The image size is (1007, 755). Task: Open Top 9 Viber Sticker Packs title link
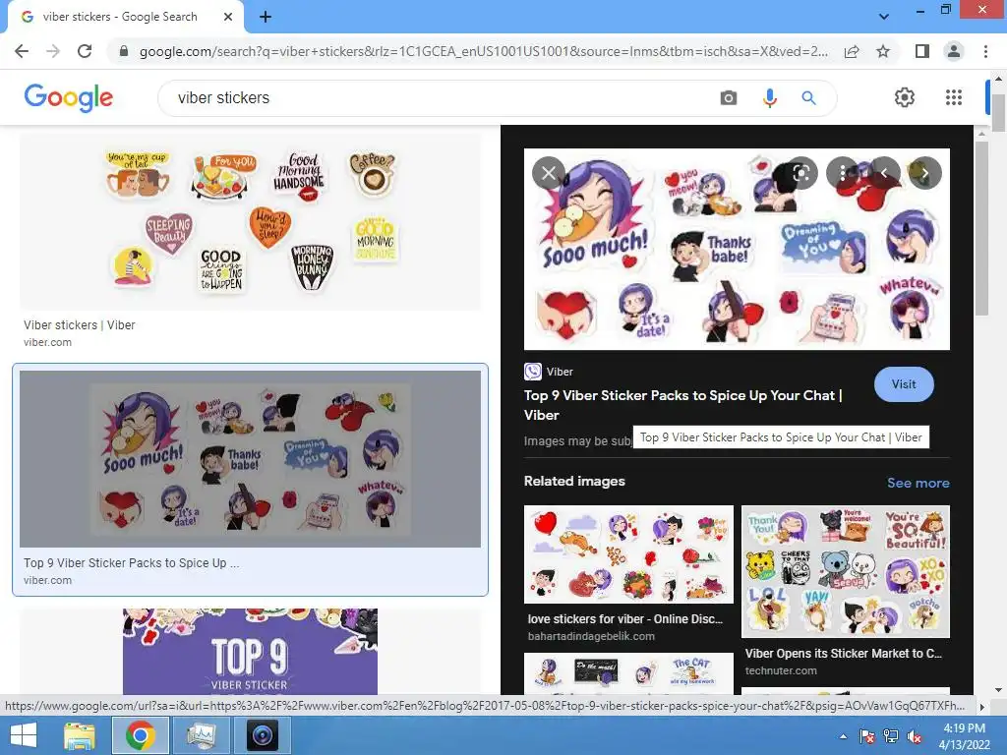pos(682,405)
